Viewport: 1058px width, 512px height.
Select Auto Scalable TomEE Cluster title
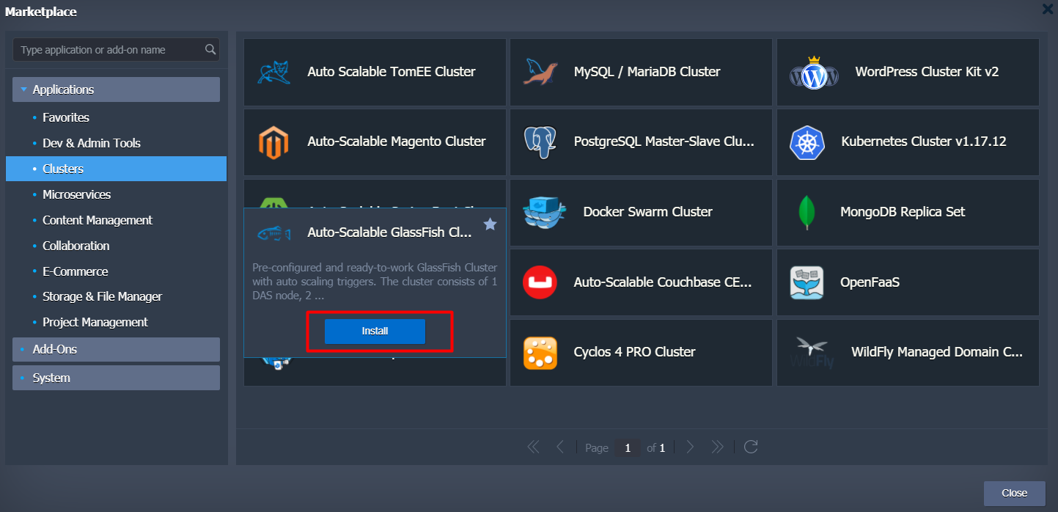(x=392, y=72)
